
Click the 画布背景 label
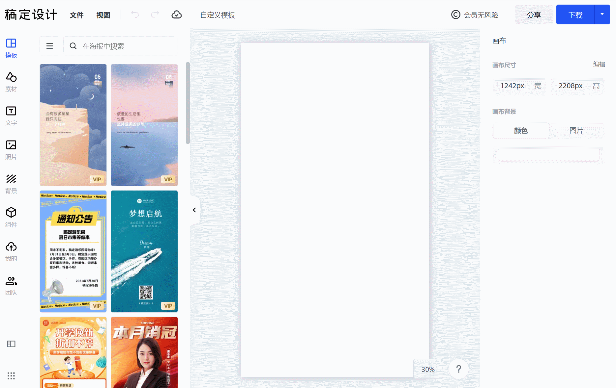pyautogui.click(x=504, y=112)
